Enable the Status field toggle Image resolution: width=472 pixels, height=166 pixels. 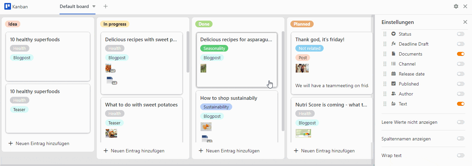(x=460, y=34)
